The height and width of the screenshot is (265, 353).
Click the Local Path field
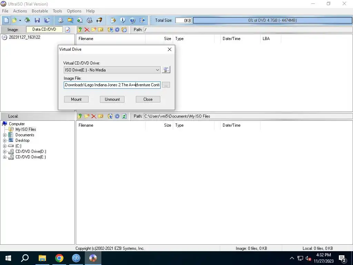pos(248,116)
